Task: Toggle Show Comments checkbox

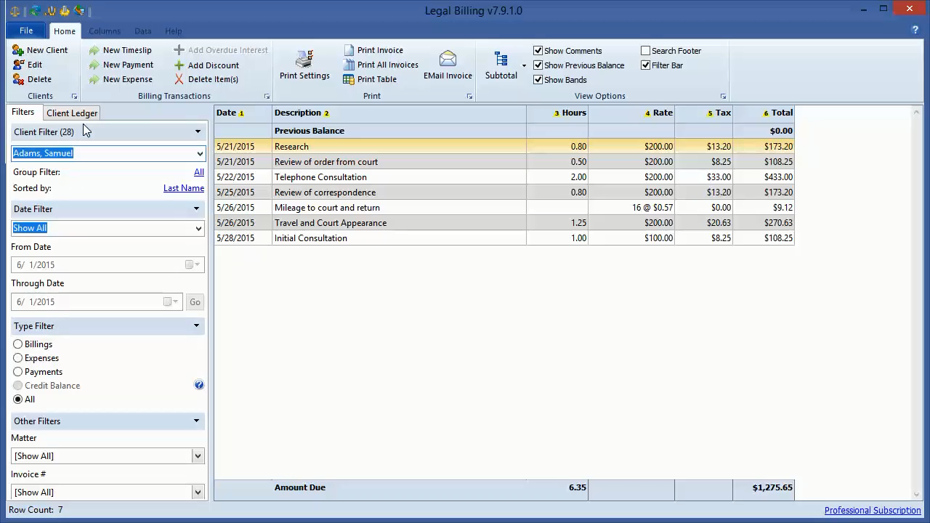Action: coord(538,50)
